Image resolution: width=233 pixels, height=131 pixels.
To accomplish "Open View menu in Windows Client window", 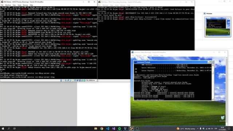I will (145, 55).
